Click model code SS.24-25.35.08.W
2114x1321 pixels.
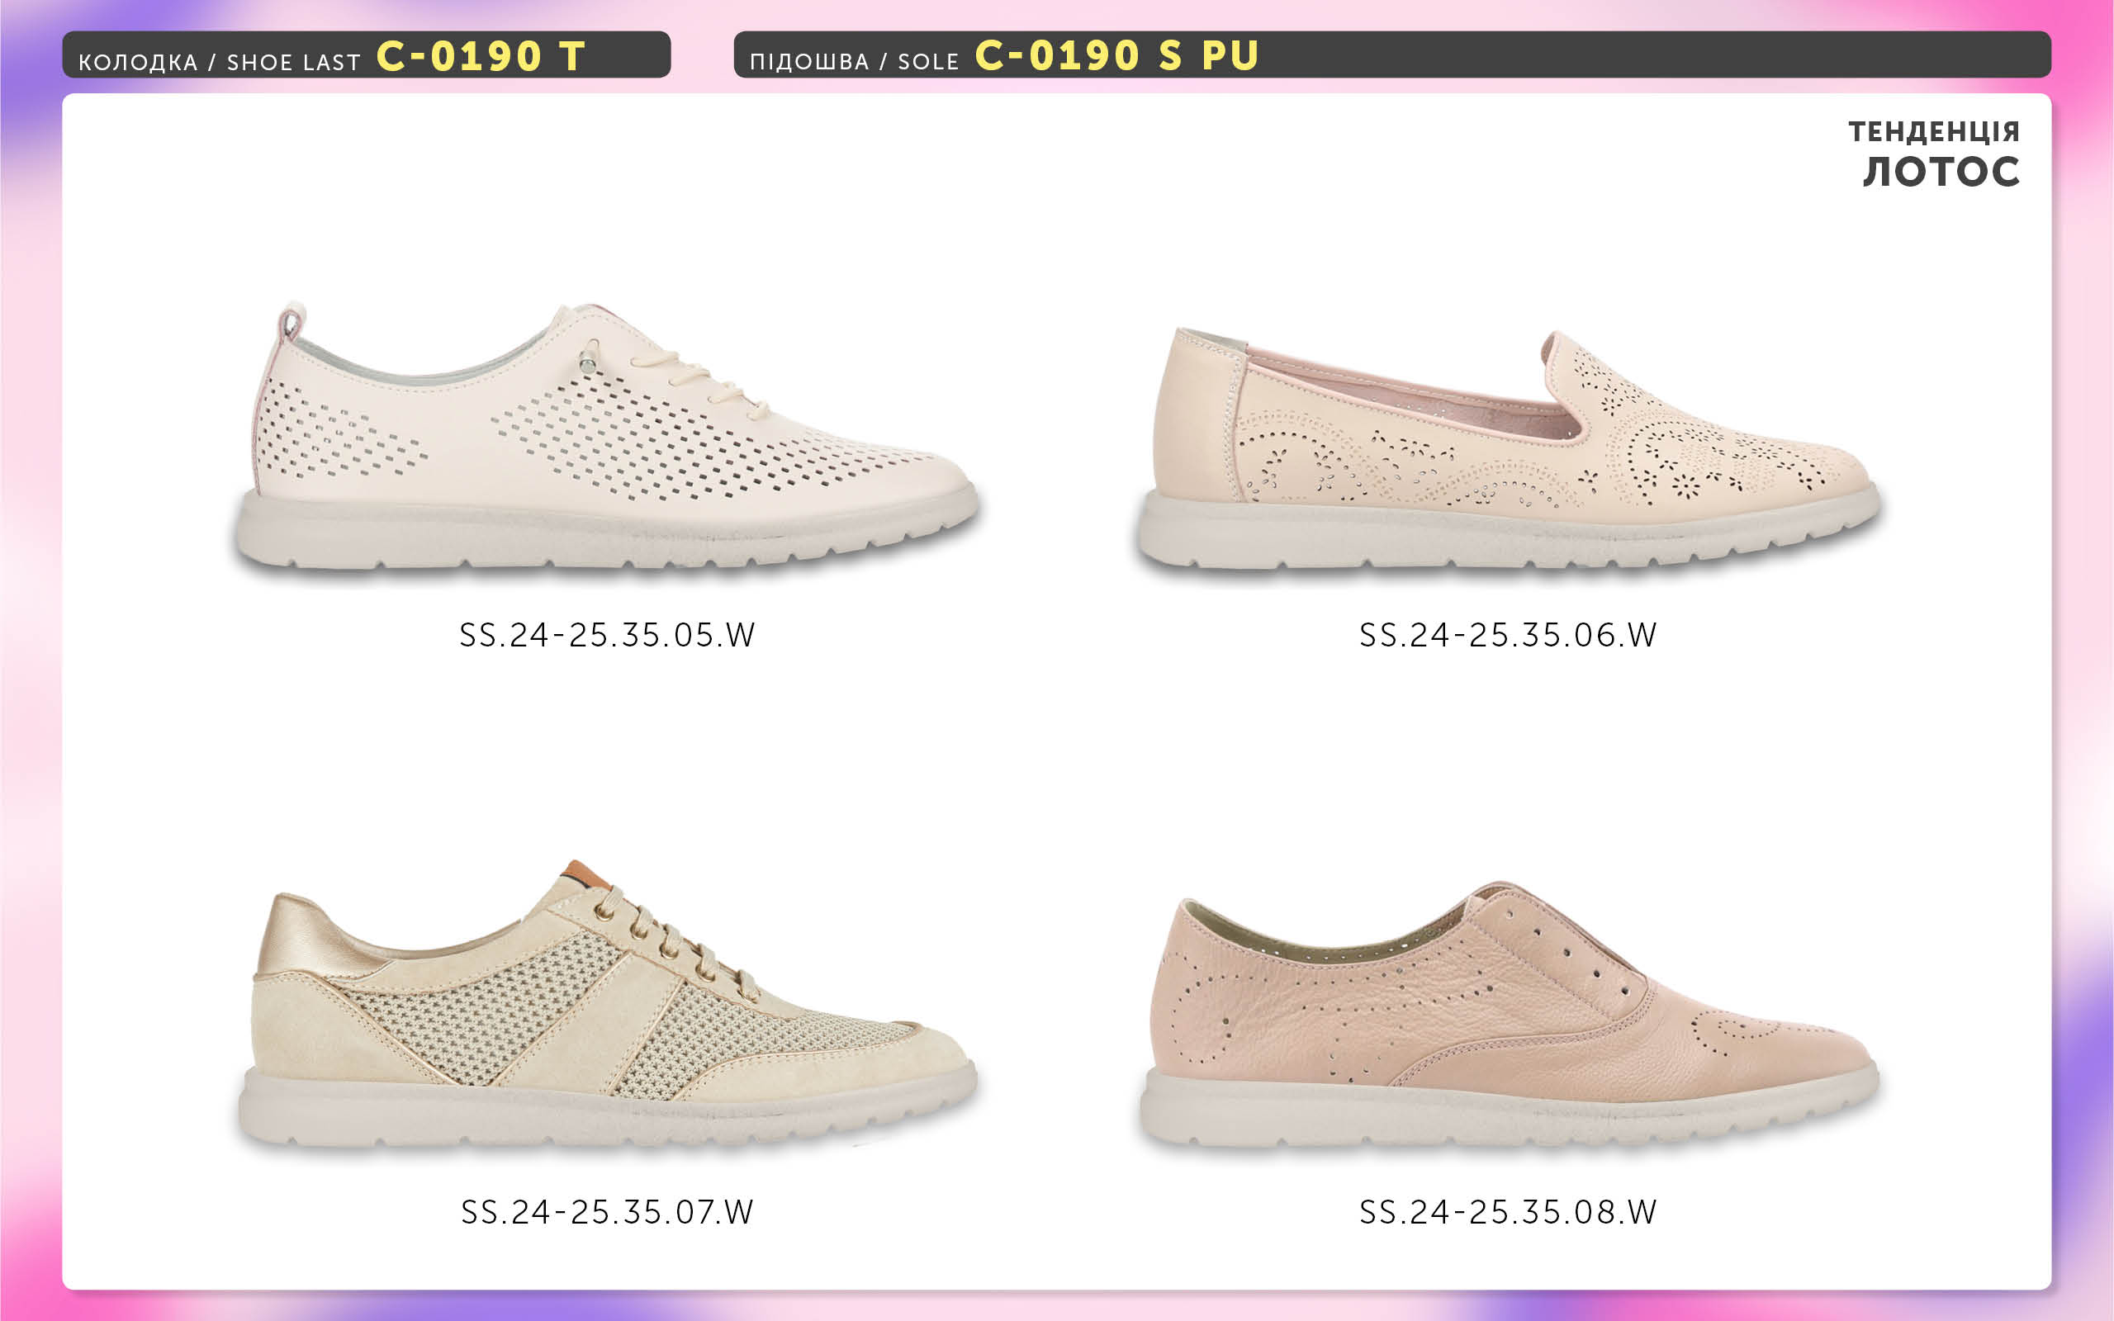tap(1508, 1212)
